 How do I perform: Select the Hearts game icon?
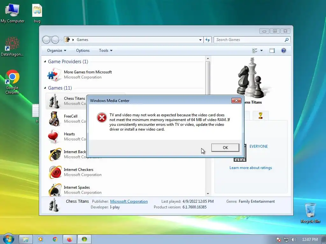(53, 137)
